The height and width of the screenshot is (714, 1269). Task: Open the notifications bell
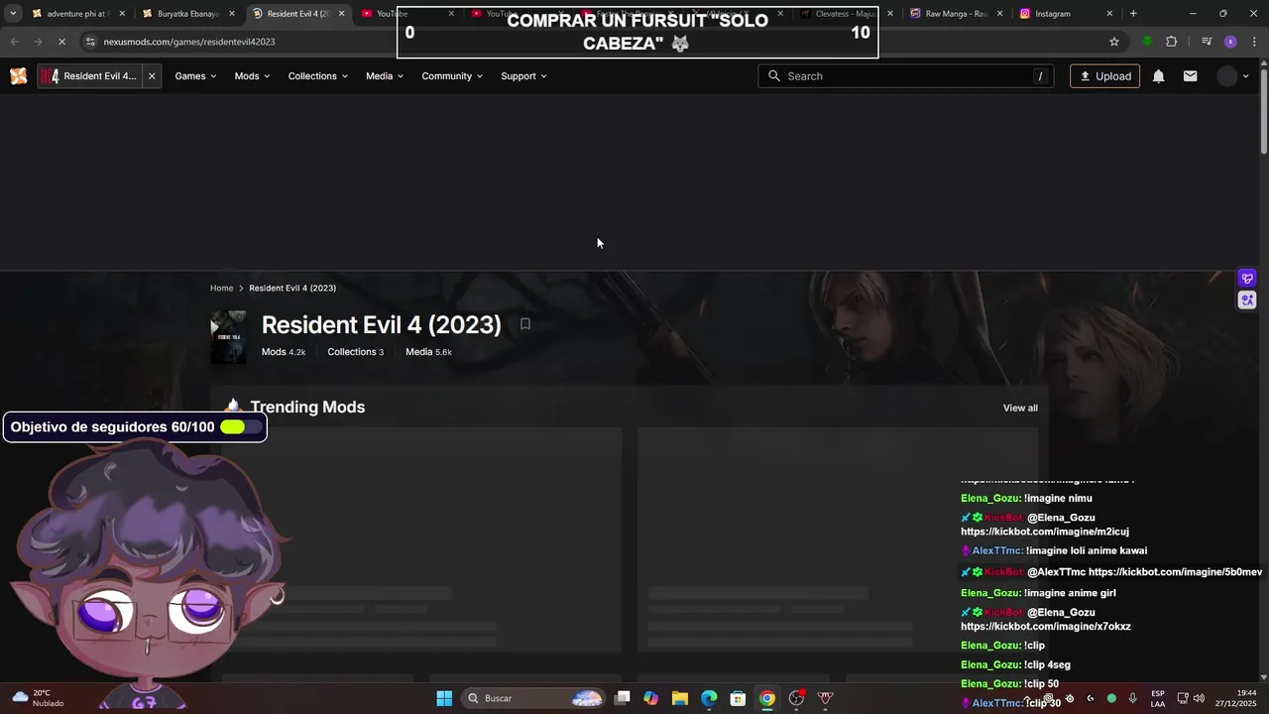(1158, 76)
